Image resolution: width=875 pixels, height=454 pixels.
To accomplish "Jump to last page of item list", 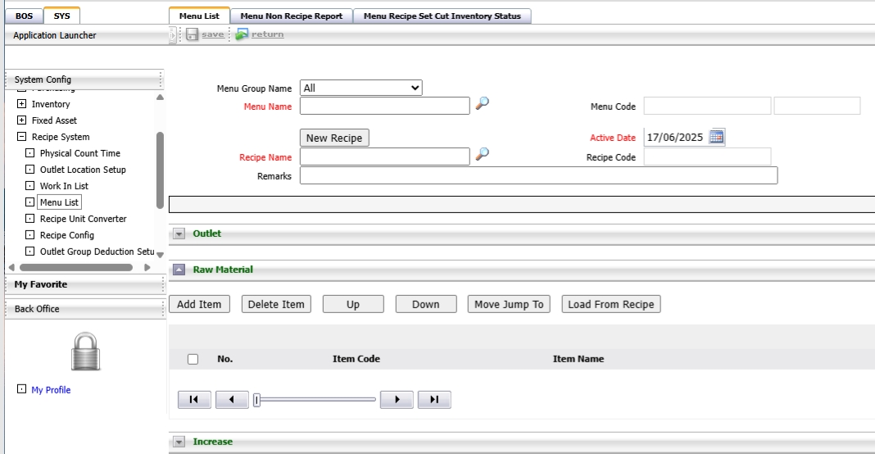I will [x=434, y=400].
